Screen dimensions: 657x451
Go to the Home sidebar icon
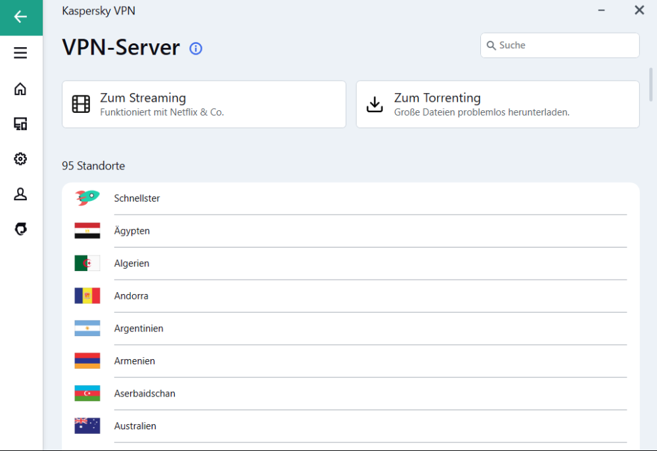(x=20, y=89)
